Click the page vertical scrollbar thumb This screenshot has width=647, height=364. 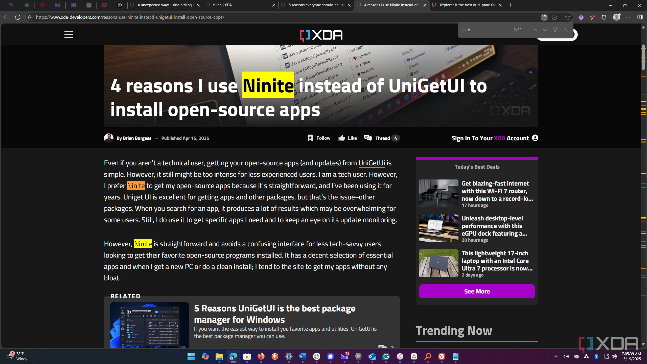tap(643, 57)
